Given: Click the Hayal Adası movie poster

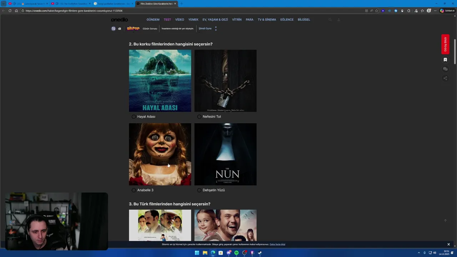Looking at the screenshot, I should tap(160, 81).
